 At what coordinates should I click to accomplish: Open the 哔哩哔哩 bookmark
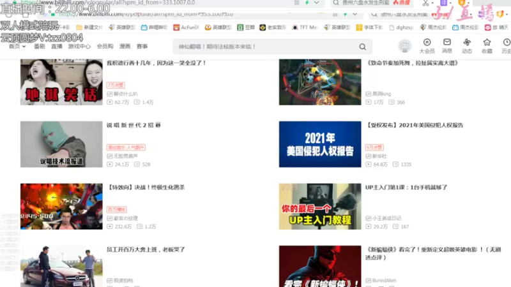click(154, 27)
